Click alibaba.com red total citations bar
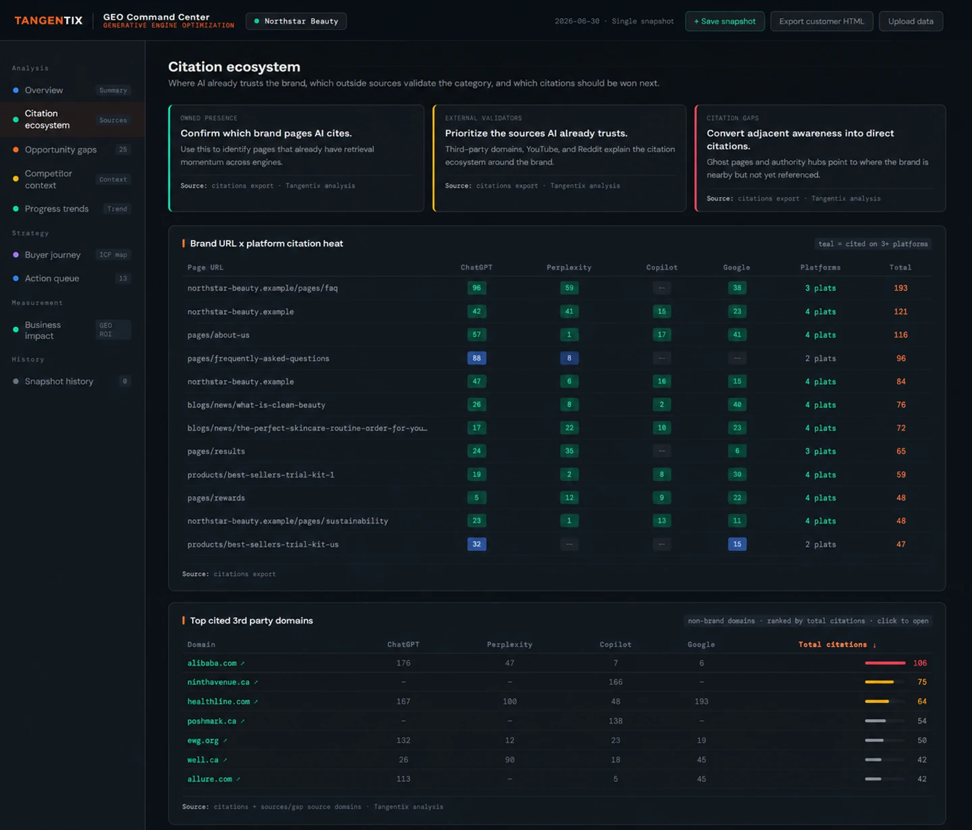This screenshot has height=830, width=972. pyautogui.click(x=885, y=663)
